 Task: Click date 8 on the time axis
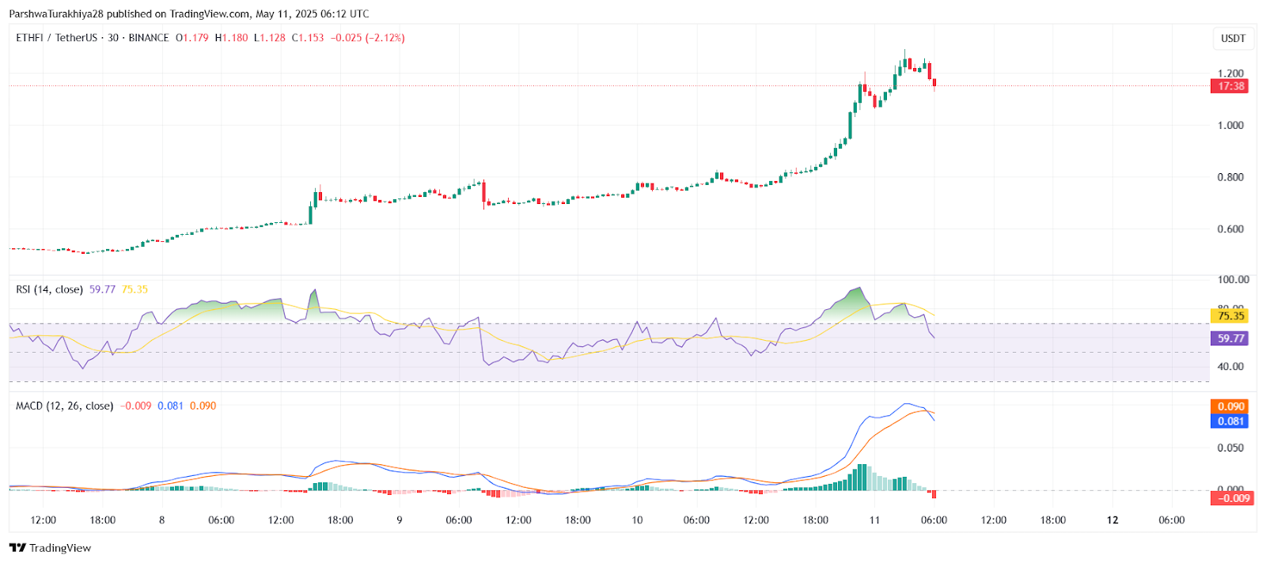(161, 520)
